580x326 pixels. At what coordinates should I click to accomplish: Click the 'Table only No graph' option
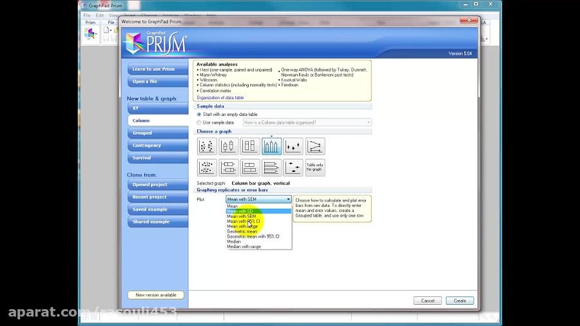[x=315, y=168]
